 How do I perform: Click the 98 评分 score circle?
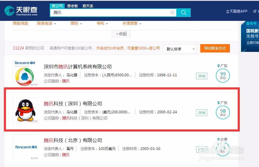(x=223, y=112)
